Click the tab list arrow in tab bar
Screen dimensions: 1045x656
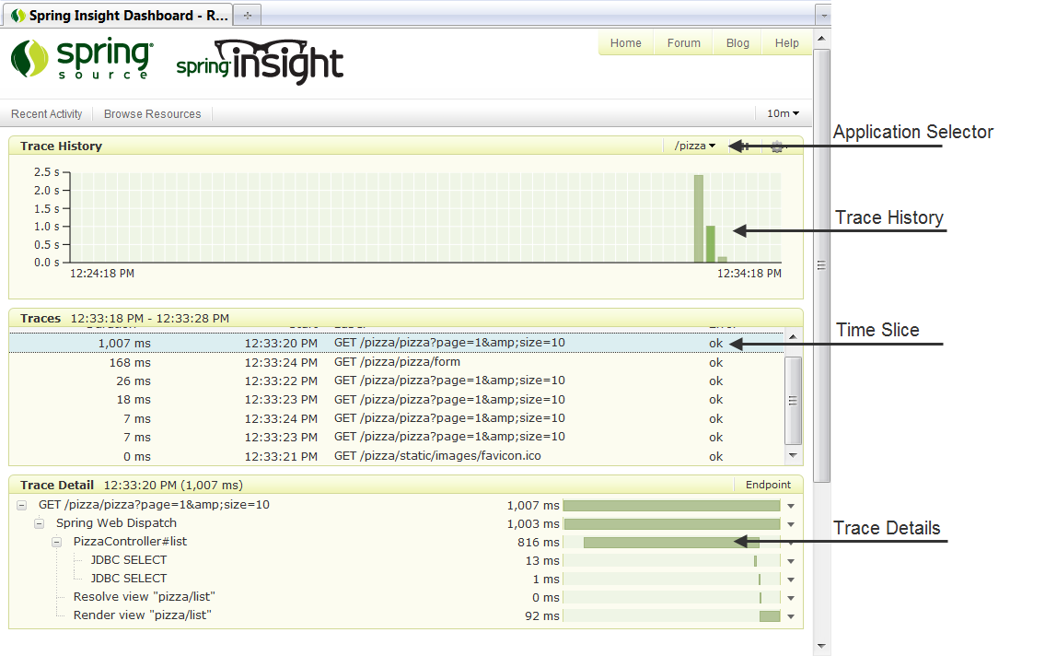pyautogui.click(x=823, y=16)
